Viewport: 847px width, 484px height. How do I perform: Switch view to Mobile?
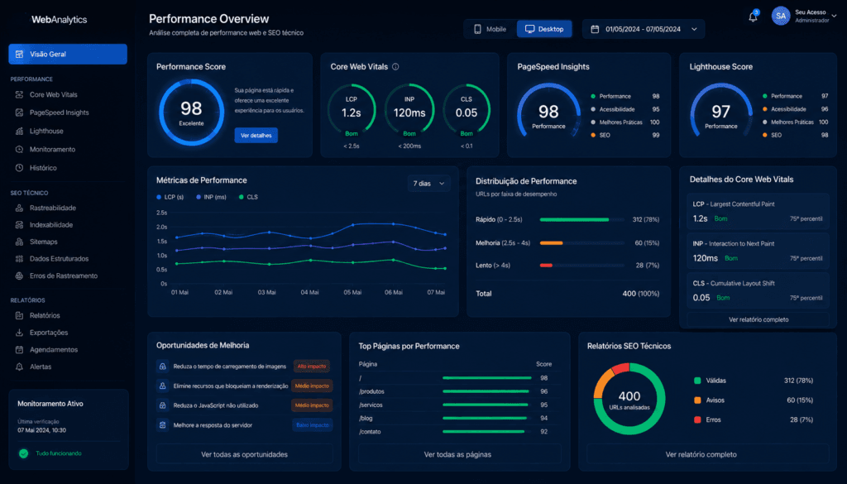(490, 29)
